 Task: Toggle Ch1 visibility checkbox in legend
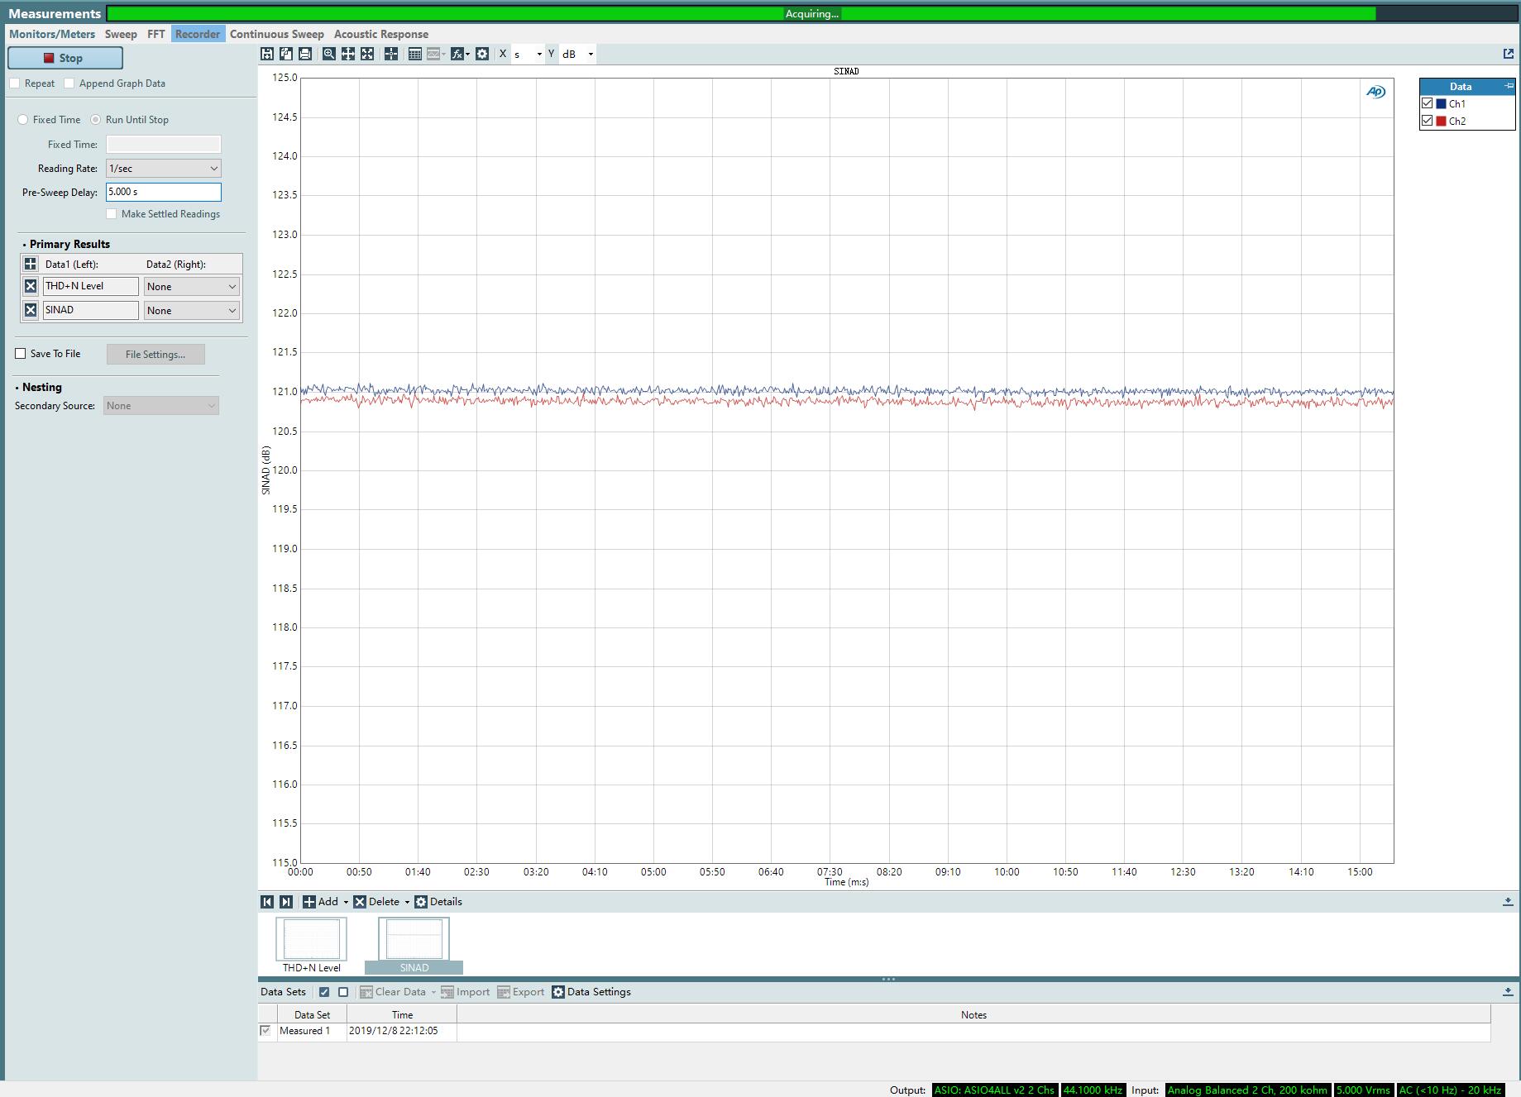coord(1427,103)
